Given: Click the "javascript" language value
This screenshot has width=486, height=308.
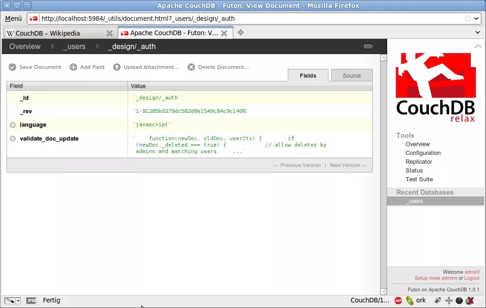Looking at the screenshot, I should coord(152,125).
